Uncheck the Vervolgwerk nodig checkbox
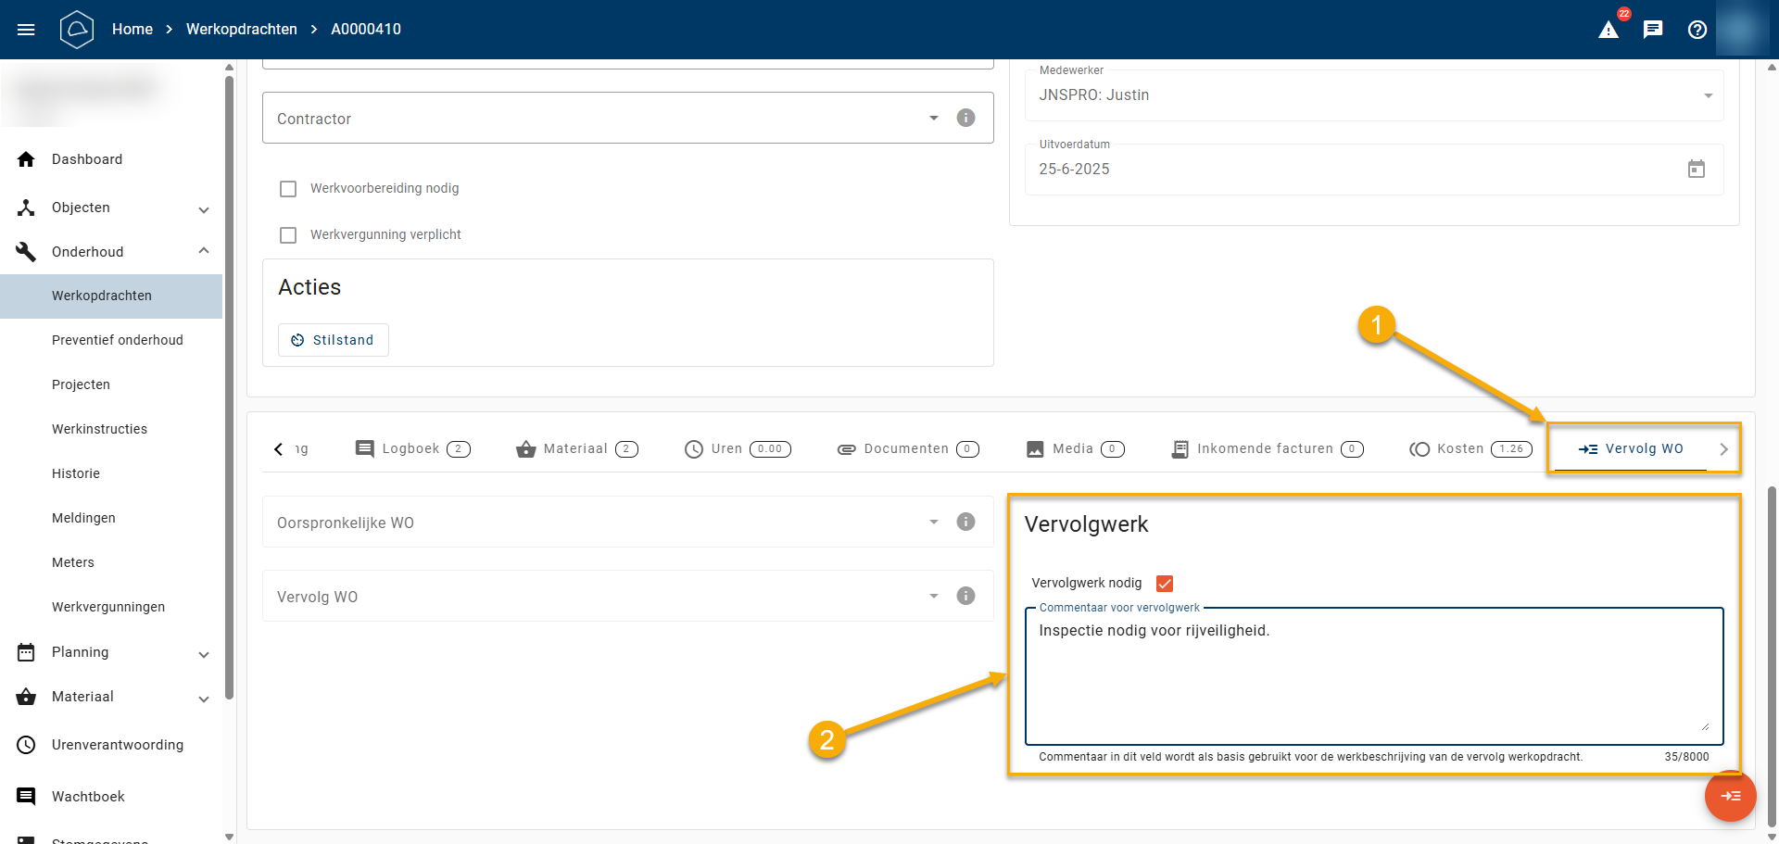The height and width of the screenshot is (844, 1779). tap(1165, 584)
